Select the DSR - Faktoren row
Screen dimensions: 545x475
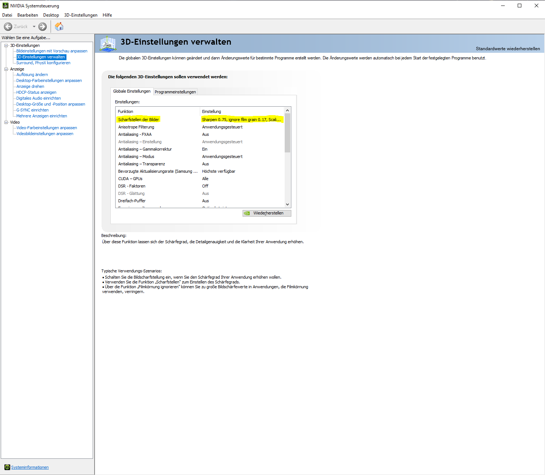click(x=200, y=186)
